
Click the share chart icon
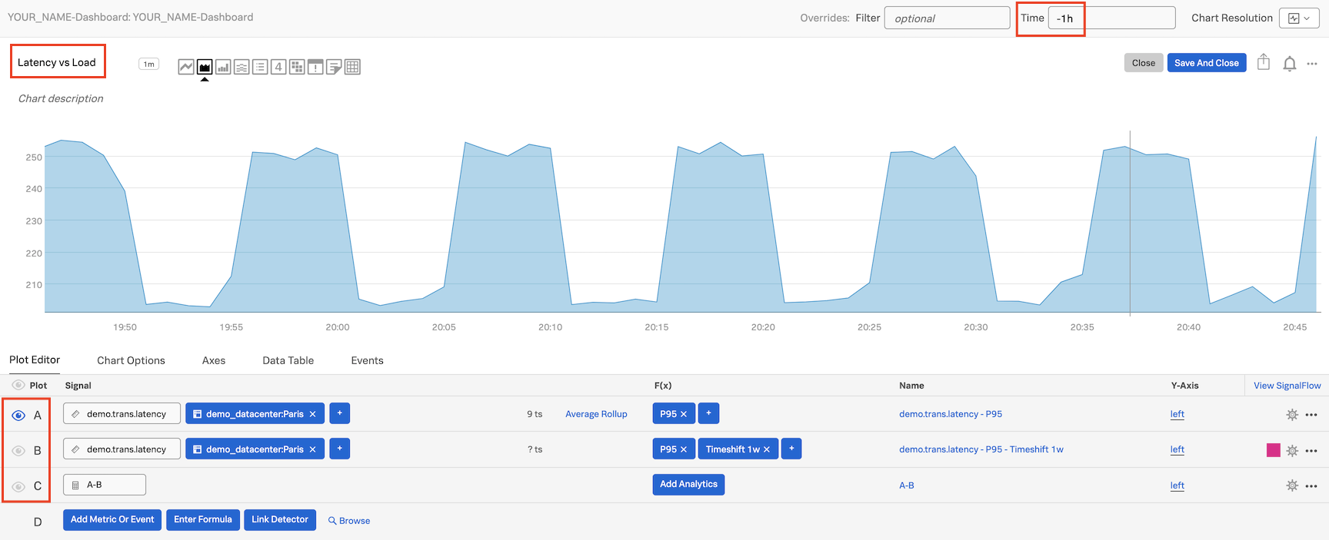coord(1264,62)
